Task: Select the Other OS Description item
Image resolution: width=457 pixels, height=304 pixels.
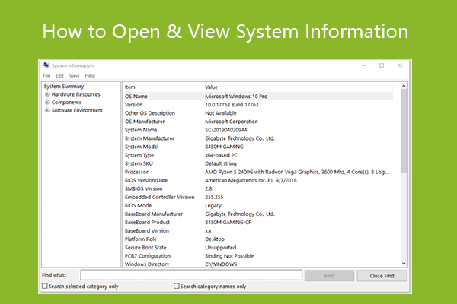Action: 150,113
